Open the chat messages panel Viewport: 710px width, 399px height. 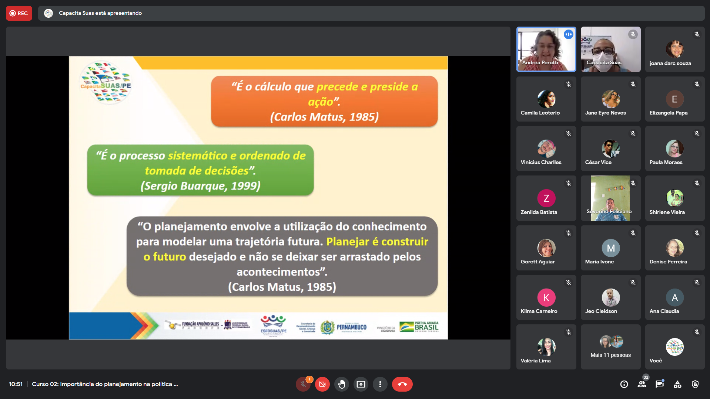660,384
